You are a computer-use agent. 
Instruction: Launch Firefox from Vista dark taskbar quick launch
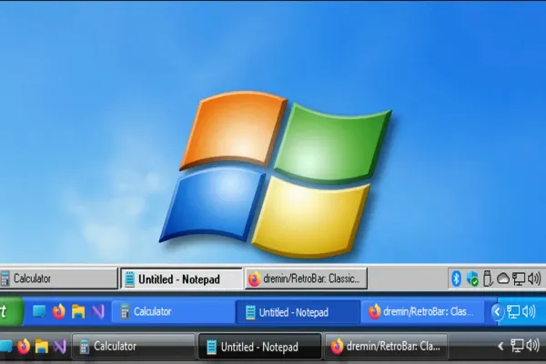pyautogui.click(x=24, y=347)
